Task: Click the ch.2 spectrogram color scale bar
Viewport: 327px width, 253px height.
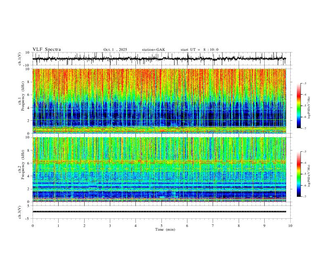Action: point(299,174)
